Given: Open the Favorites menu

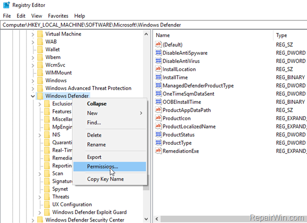Looking at the screenshot, I should (x=58, y=16).
